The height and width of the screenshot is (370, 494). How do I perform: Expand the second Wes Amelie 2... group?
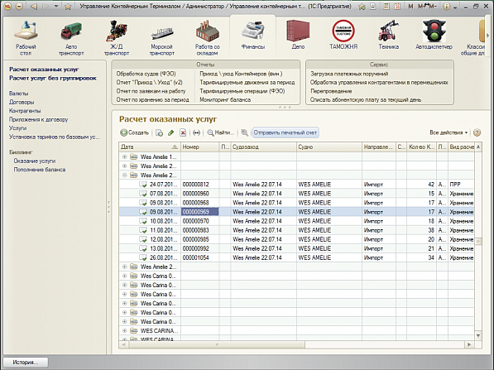[x=124, y=166]
